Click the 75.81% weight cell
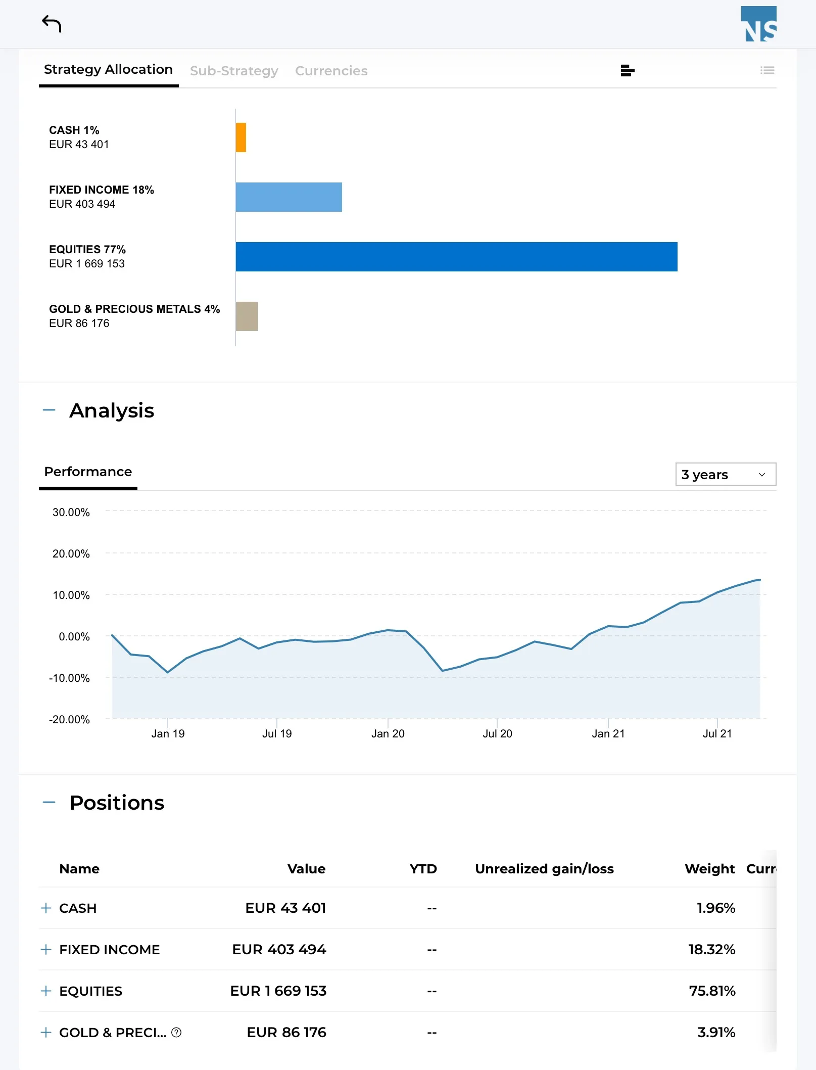The image size is (816, 1070). (712, 991)
